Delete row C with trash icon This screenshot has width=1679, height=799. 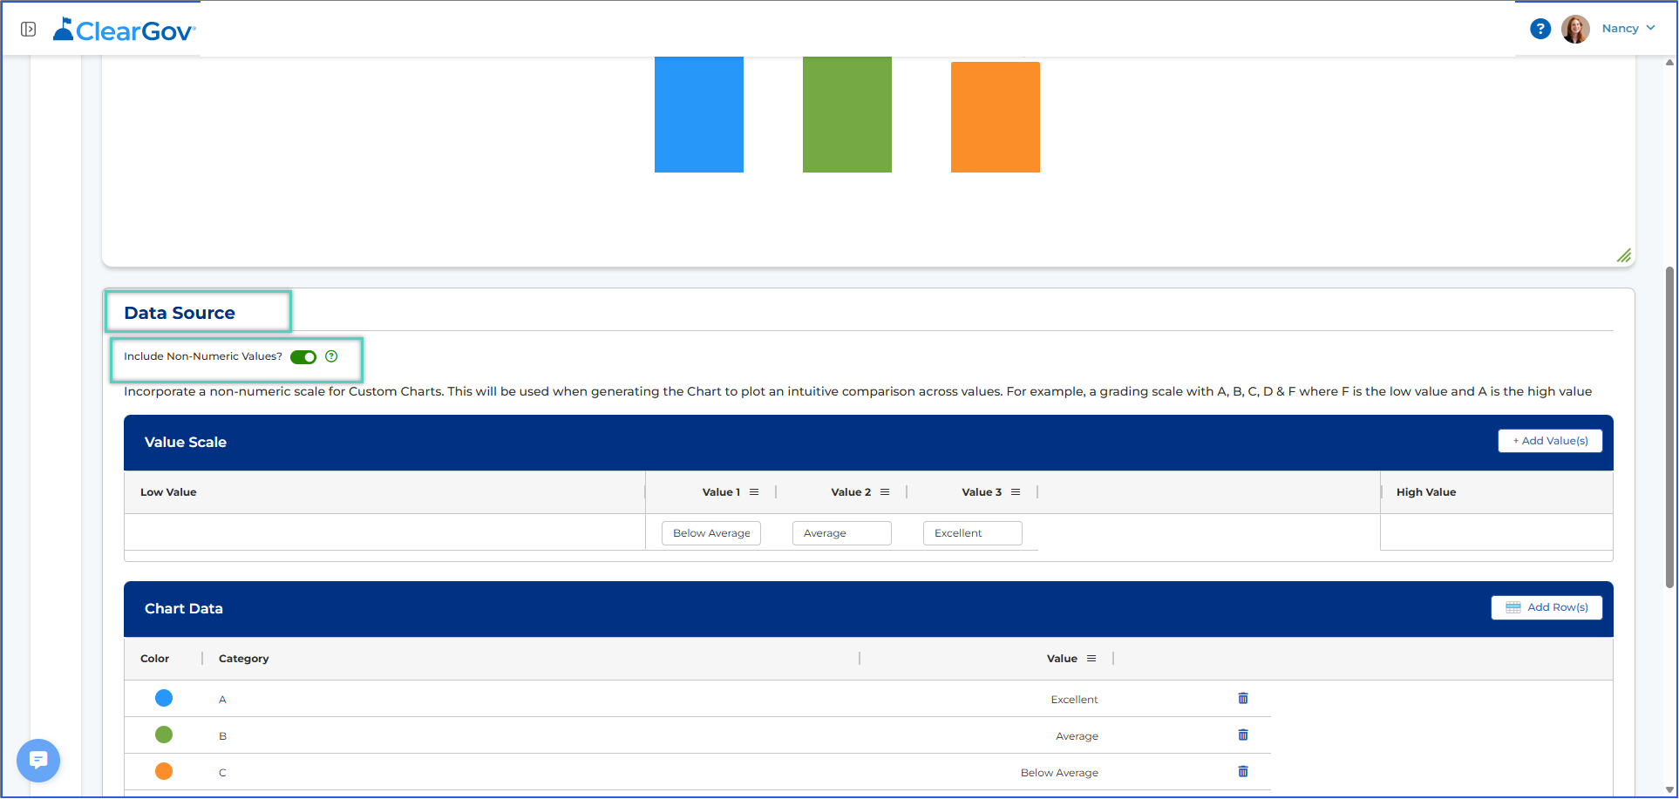pyautogui.click(x=1243, y=772)
